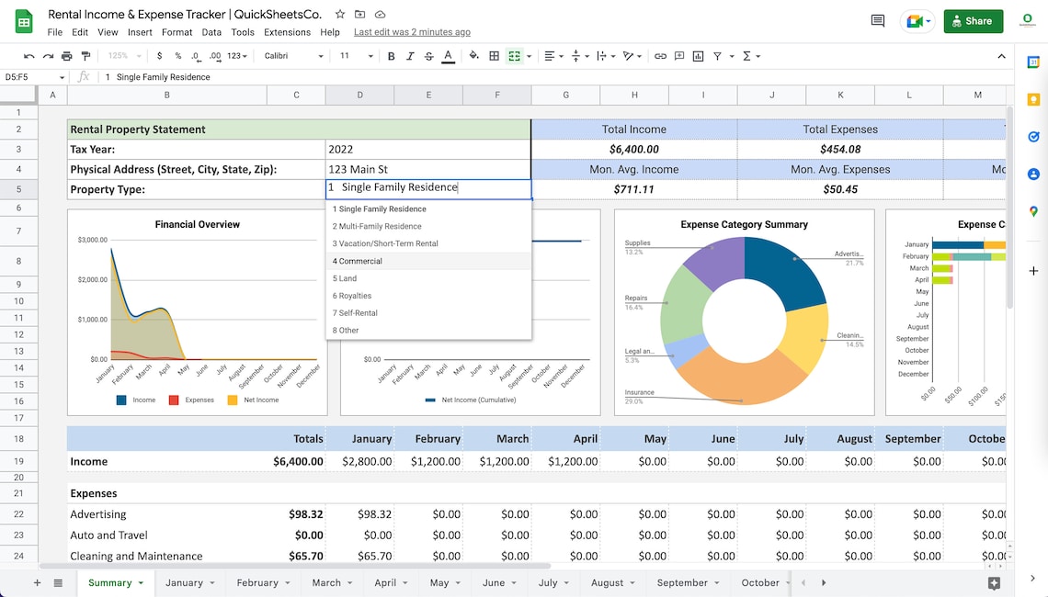This screenshot has width=1048, height=597.
Task: Insert a link using the toolbar icon
Action: 659,56
